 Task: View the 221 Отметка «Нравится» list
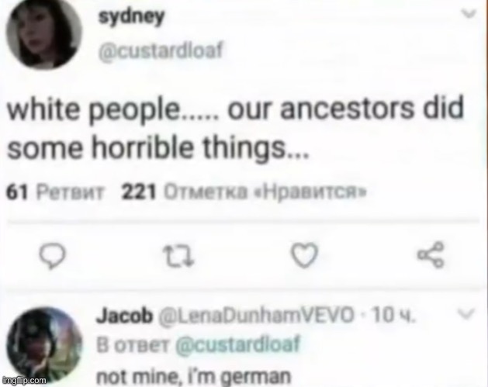(x=244, y=192)
